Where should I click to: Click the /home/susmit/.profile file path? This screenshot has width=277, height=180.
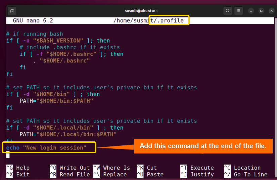148,20
